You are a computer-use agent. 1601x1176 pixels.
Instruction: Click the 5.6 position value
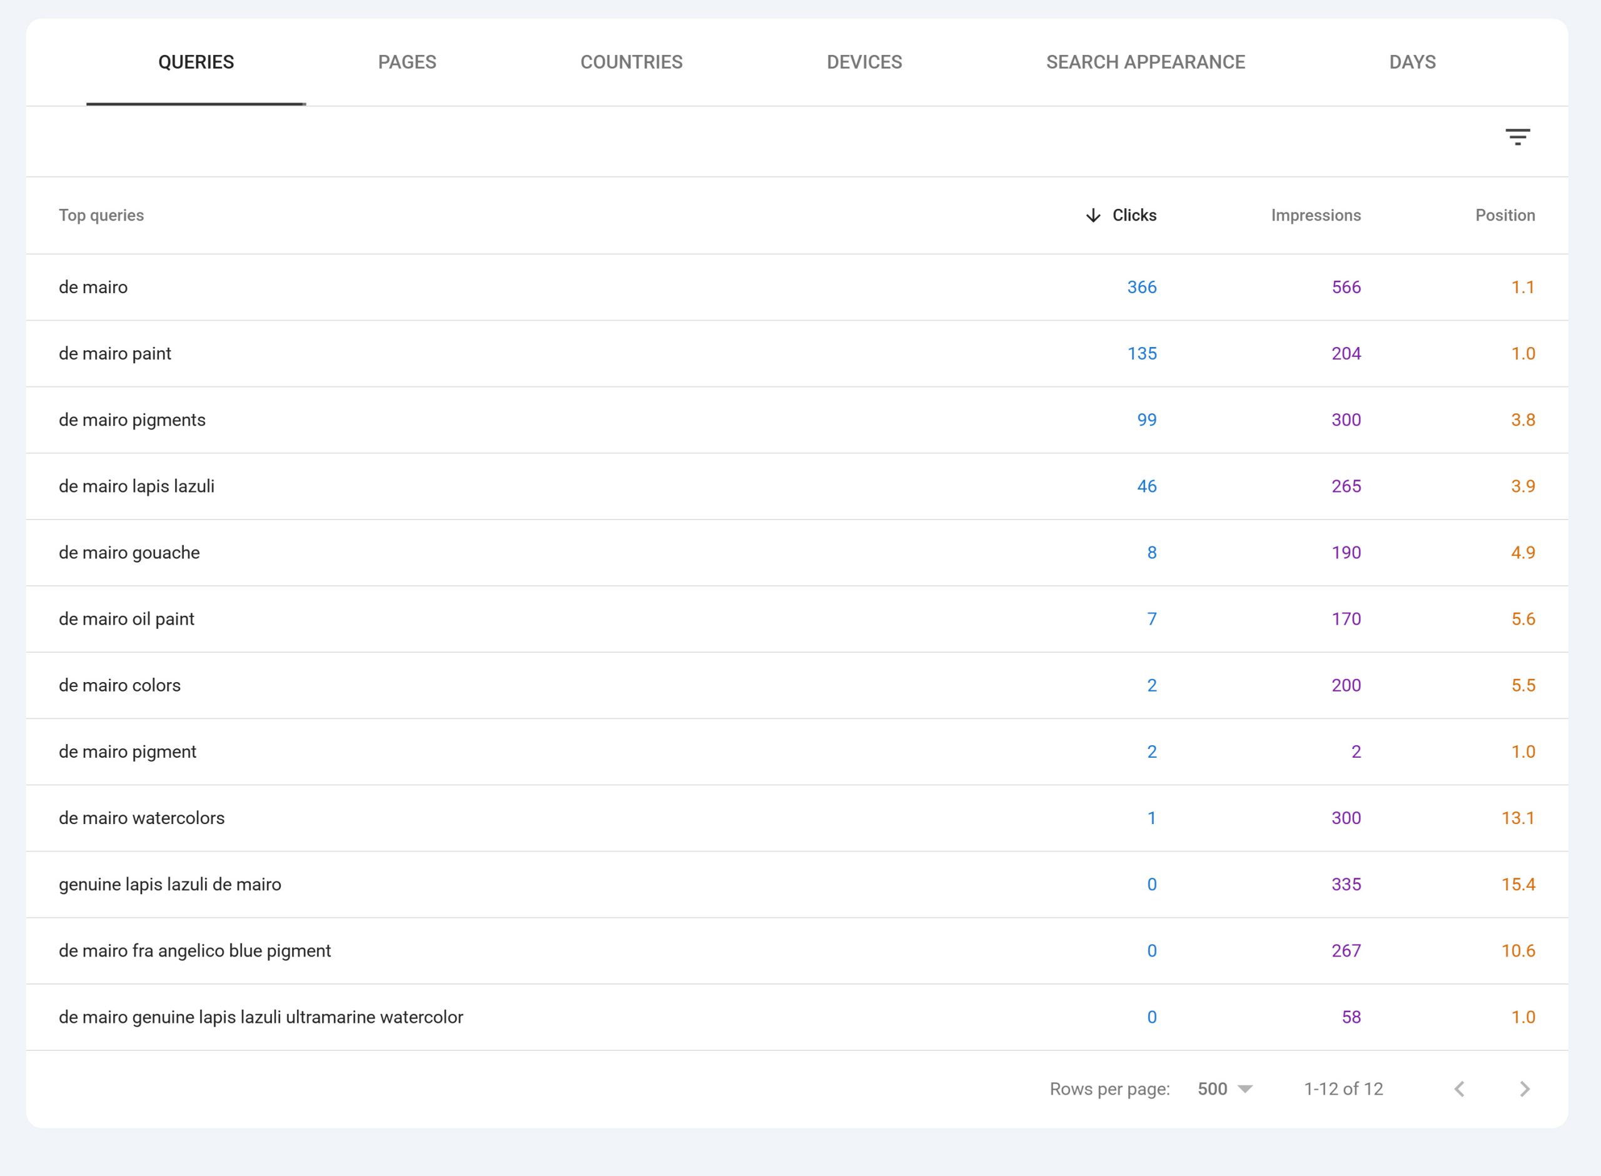pyautogui.click(x=1523, y=620)
